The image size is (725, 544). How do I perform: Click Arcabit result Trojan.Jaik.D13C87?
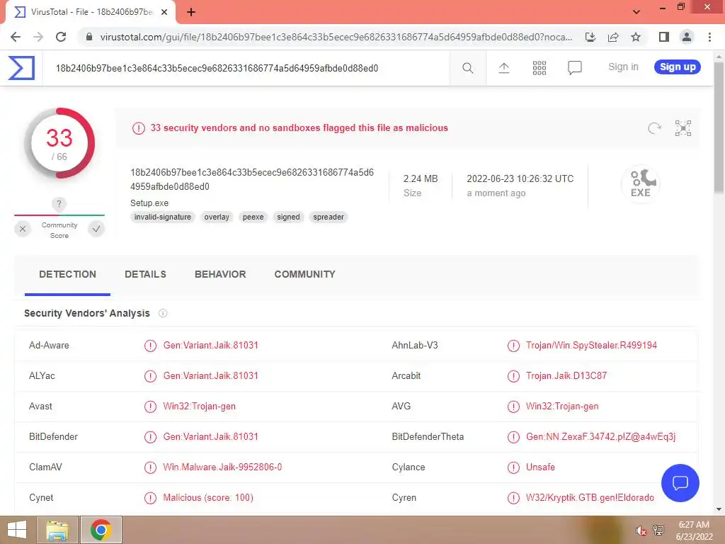click(566, 375)
